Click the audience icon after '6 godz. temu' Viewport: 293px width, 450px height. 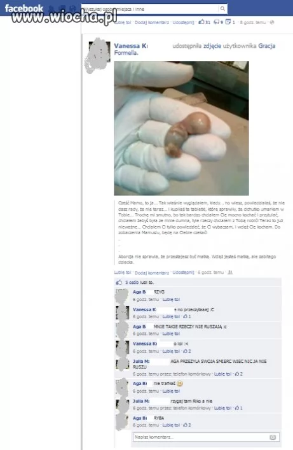pyautogui.click(x=230, y=272)
